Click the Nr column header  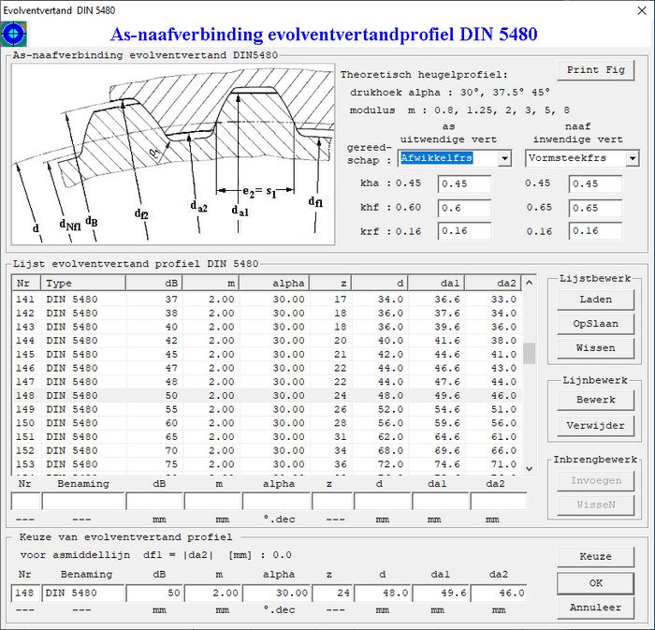[26, 284]
